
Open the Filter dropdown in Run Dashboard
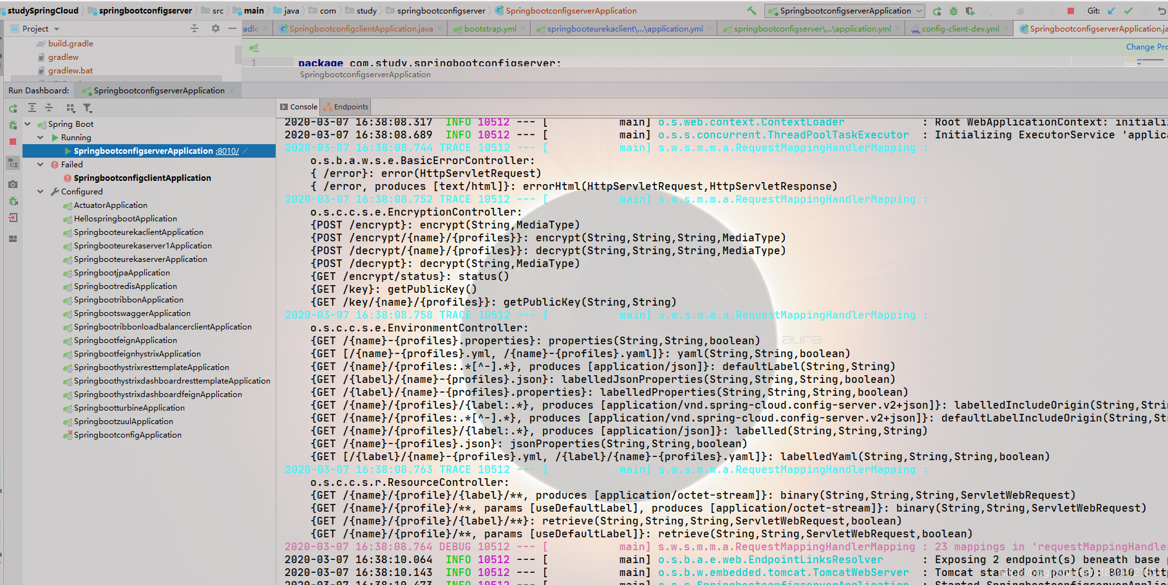click(88, 108)
